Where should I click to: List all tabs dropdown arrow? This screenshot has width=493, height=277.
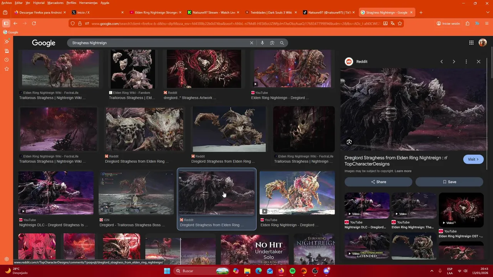tap(488, 12)
